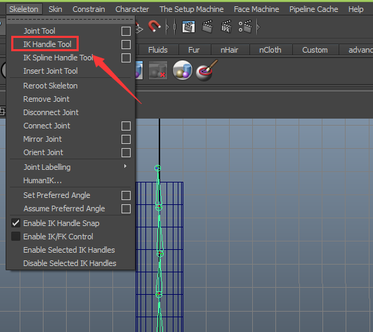Image resolution: width=373 pixels, height=332 pixels.
Task: Choose Set Preferred Angle menu item
Action: point(57,195)
